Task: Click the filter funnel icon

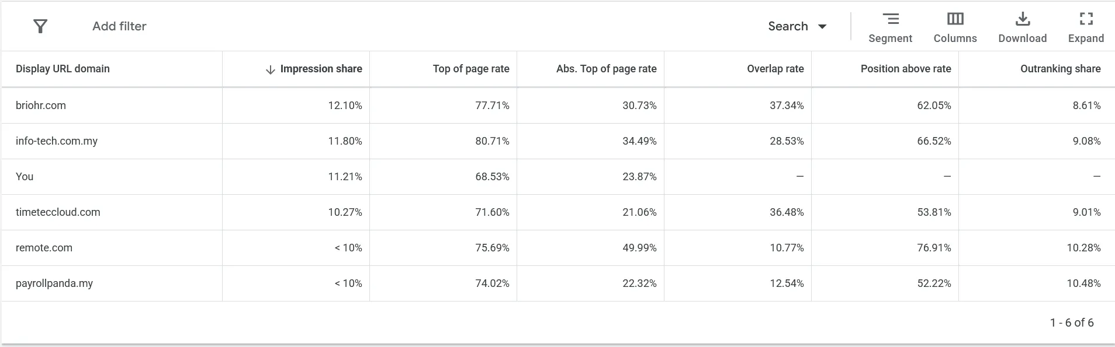Action: coord(40,26)
